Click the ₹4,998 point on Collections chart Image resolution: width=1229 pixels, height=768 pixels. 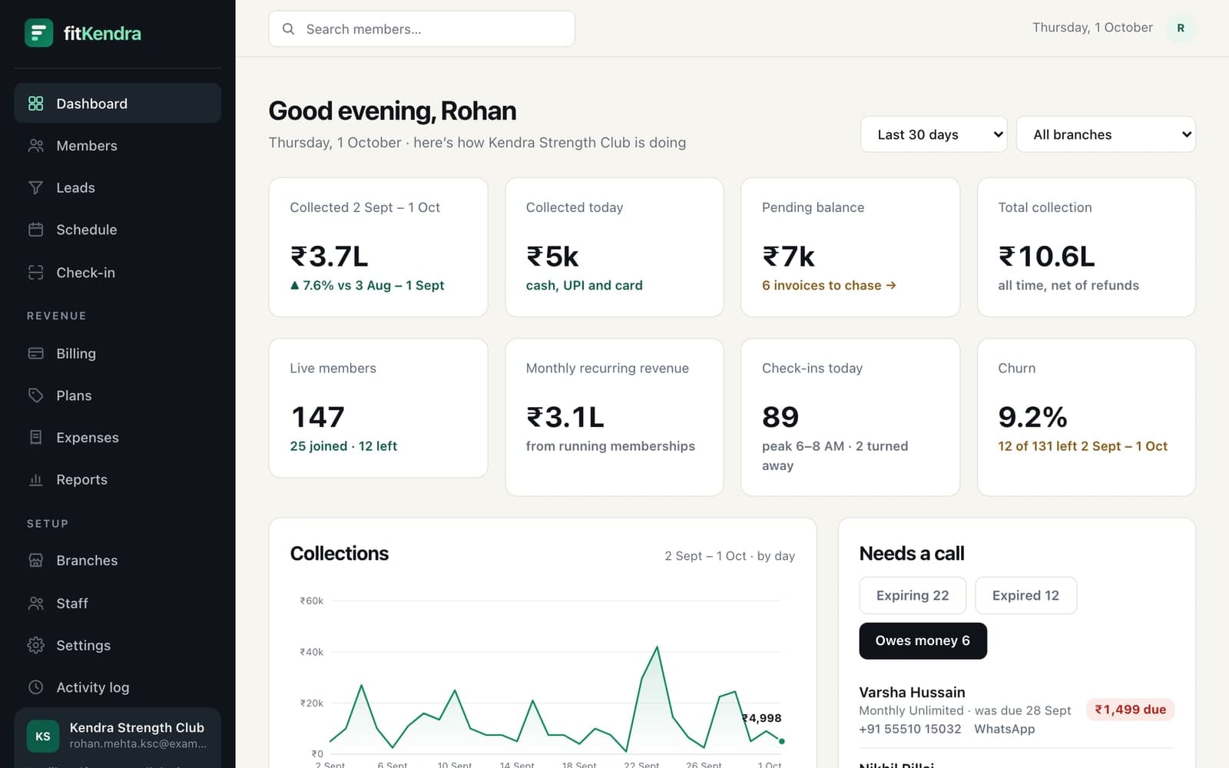(781, 741)
